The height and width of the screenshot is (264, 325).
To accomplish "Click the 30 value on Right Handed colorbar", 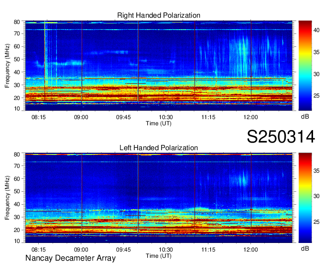I will pos(316,74).
